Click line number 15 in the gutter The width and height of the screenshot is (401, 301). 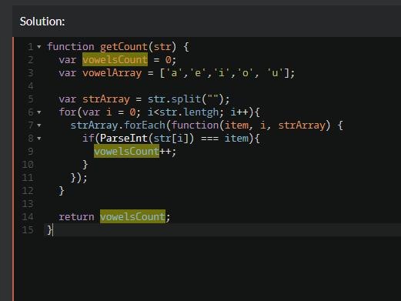[x=28, y=230]
